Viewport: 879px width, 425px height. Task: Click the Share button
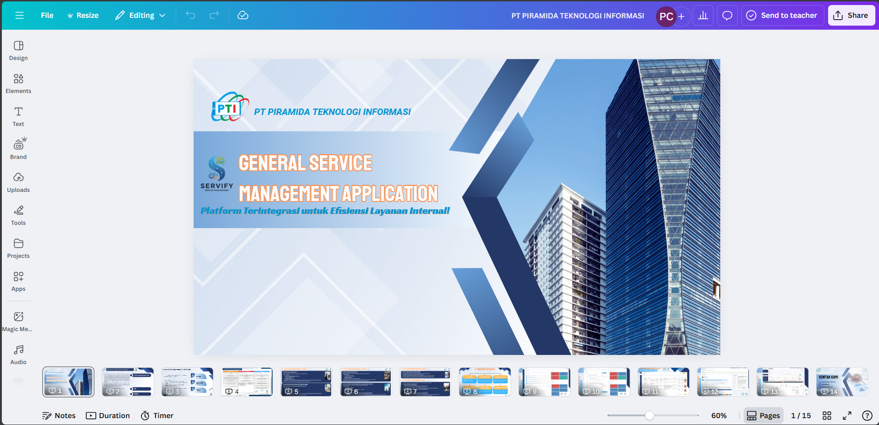pos(851,16)
